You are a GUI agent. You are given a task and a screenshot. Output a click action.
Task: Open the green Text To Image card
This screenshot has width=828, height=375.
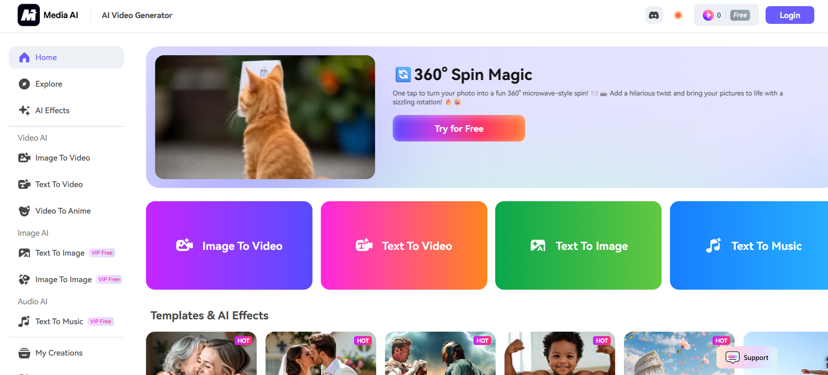coord(579,245)
